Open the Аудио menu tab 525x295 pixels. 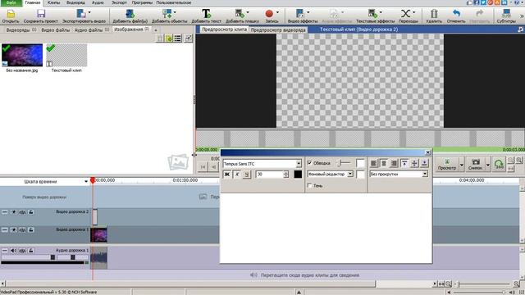[98, 2]
